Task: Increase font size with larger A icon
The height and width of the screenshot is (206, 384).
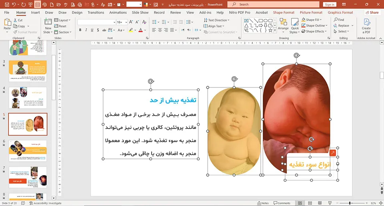Action: pos(131,22)
